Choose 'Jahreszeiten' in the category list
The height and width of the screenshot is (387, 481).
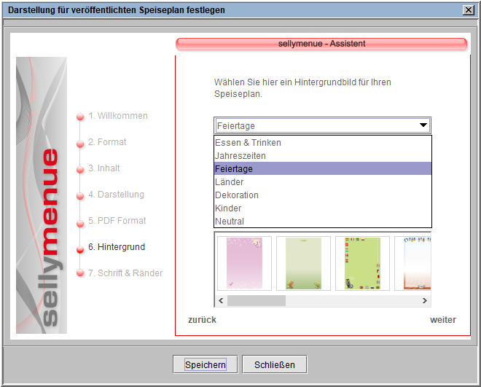[x=240, y=156]
